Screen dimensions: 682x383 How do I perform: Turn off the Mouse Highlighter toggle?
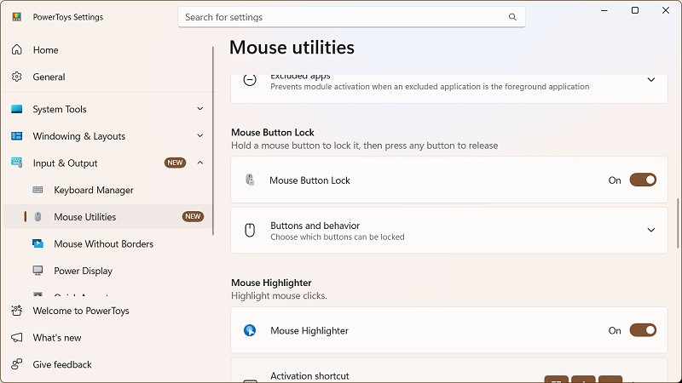pyautogui.click(x=643, y=330)
